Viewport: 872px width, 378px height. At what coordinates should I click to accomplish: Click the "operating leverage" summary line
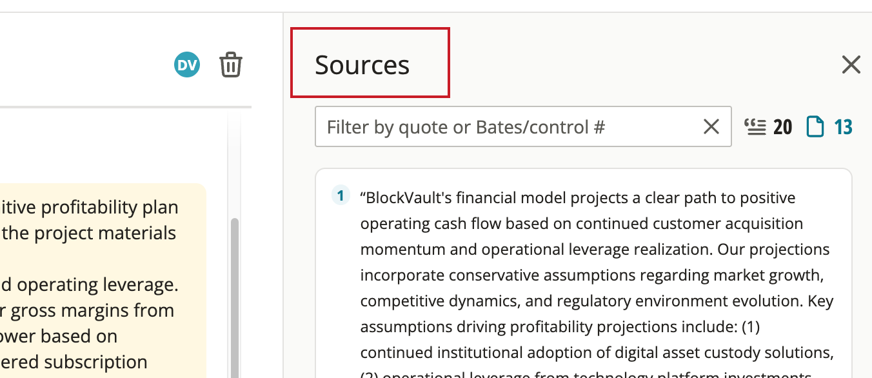tap(89, 284)
